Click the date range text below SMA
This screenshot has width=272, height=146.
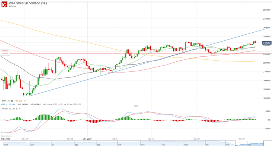tap(62, 105)
